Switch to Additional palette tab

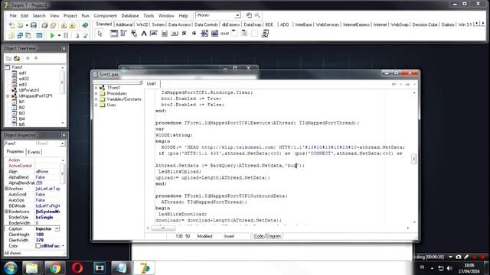(x=124, y=24)
